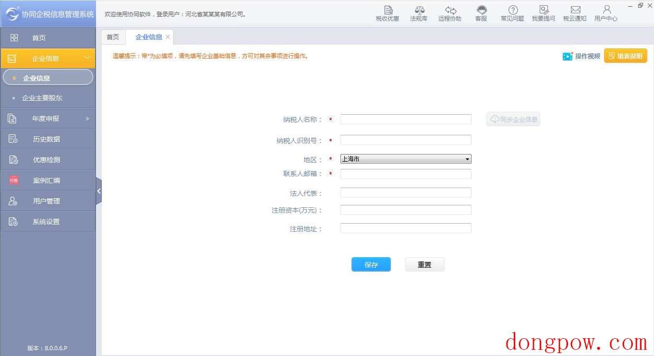Click the blue 保存 button
Image resolution: width=654 pixels, height=356 pixels.
[x=371, y=264]
